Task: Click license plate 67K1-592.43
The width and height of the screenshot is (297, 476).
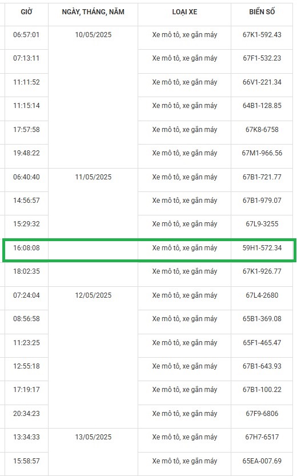Action: point(262,35)
